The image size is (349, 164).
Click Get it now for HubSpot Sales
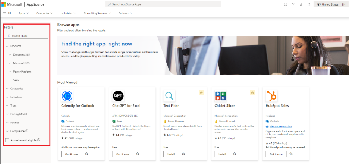click(276, 154)
